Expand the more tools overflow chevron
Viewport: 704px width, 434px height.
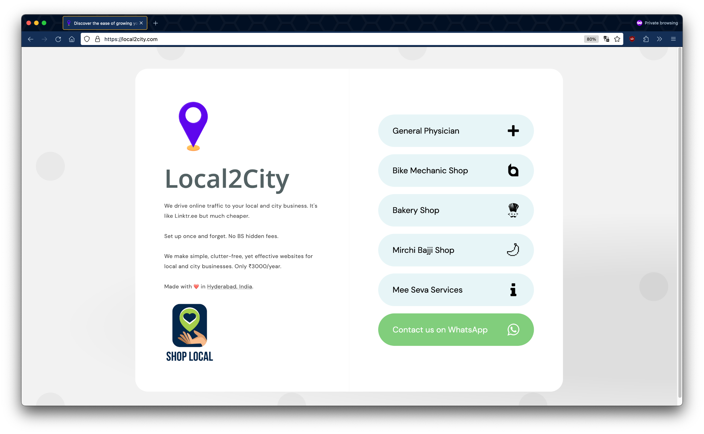click(659, 39)
